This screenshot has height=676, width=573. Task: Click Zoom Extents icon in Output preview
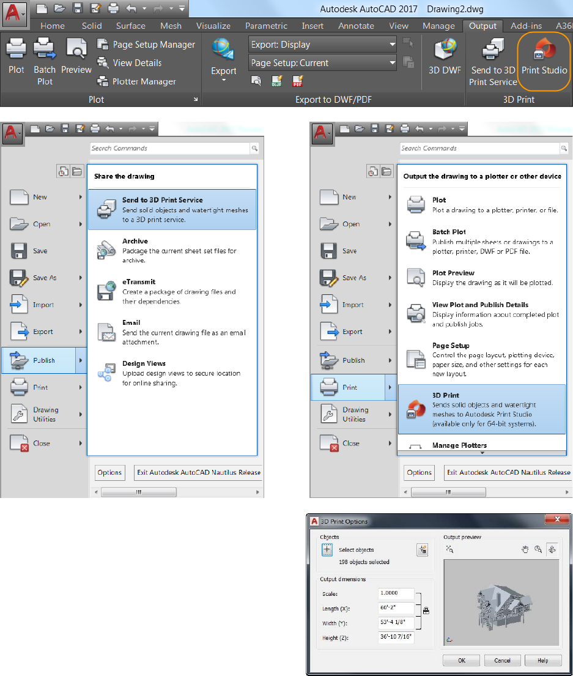coord(450,549)
